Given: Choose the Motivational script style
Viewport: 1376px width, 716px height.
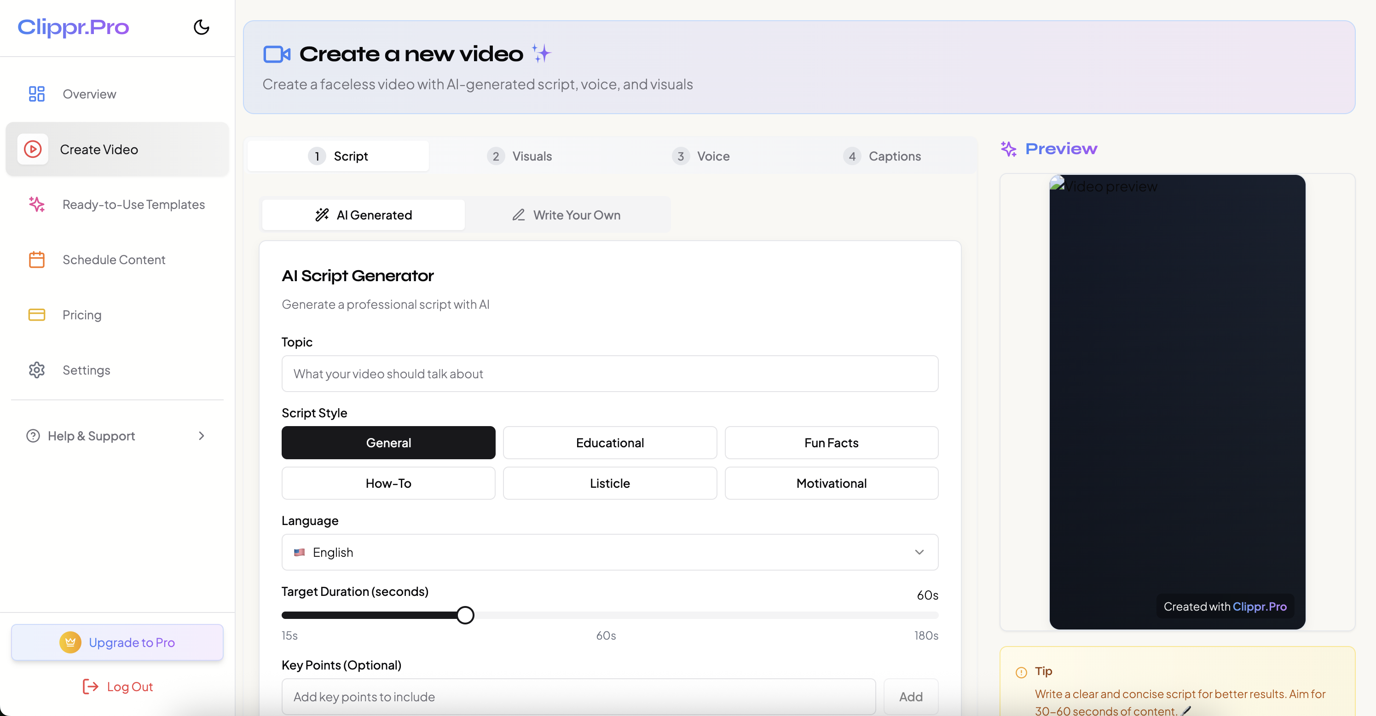Looking at the screenshot, I should 831,483.
